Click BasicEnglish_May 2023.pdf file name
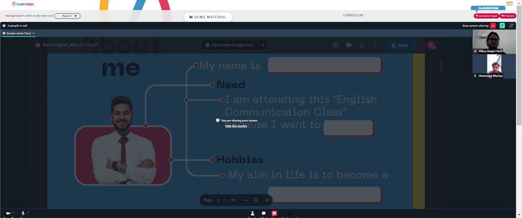This screenshot has height=218, width=522. (70, 45)
